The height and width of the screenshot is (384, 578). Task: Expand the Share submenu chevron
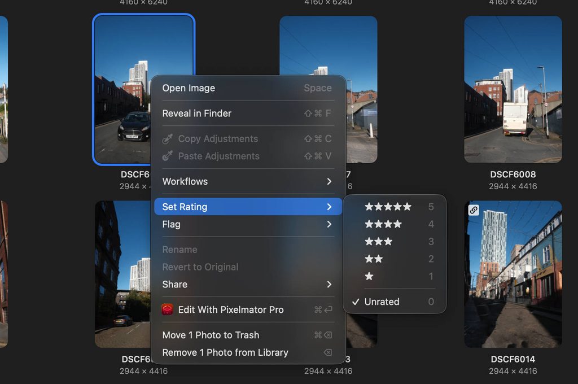(329, 285)
